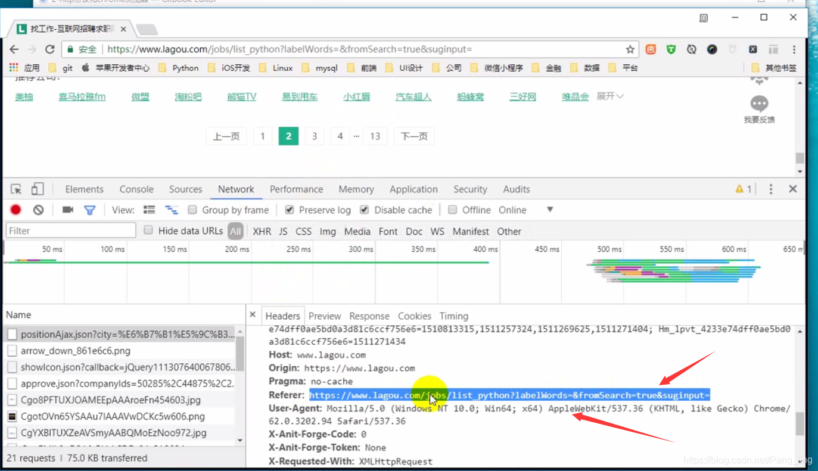Stop recording network log

[x=16, y=210]
